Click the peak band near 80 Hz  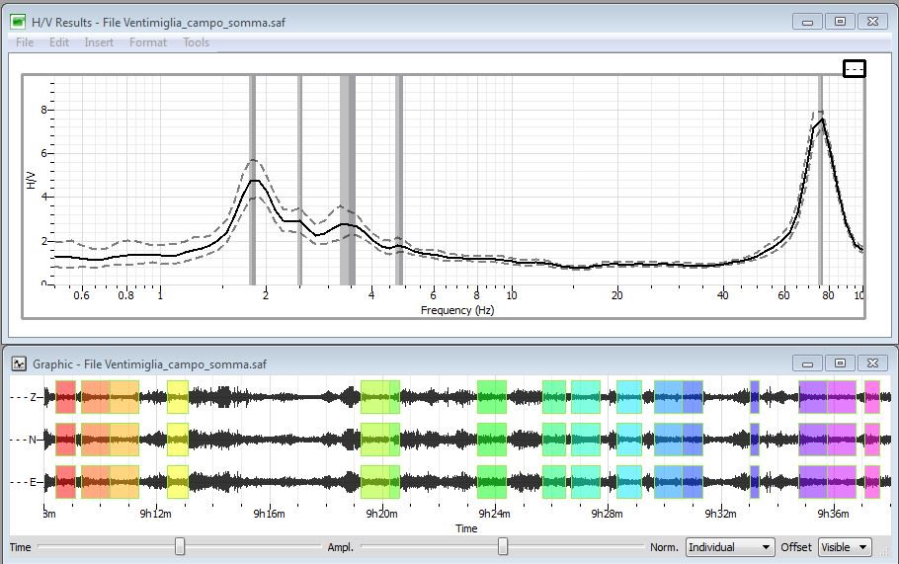820,180
